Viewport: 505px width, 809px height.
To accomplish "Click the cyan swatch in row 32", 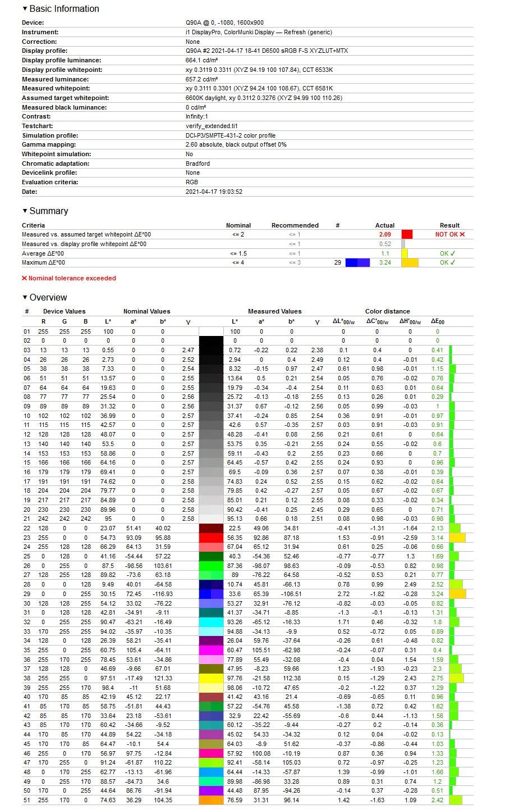I will coord(211,622).
